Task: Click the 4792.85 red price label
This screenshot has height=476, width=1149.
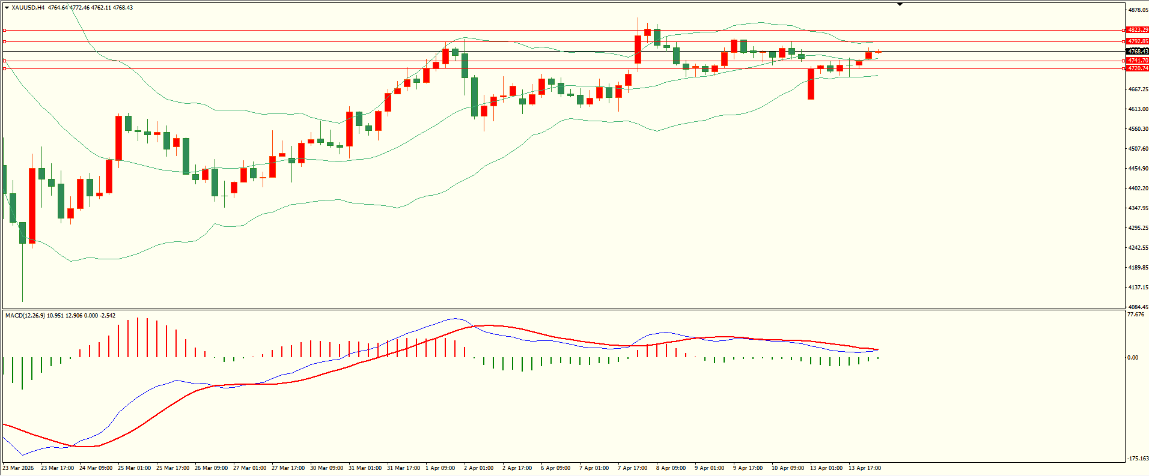Action: click(1138, 41)
